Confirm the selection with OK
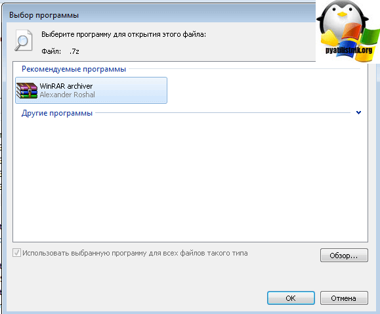 291,298
